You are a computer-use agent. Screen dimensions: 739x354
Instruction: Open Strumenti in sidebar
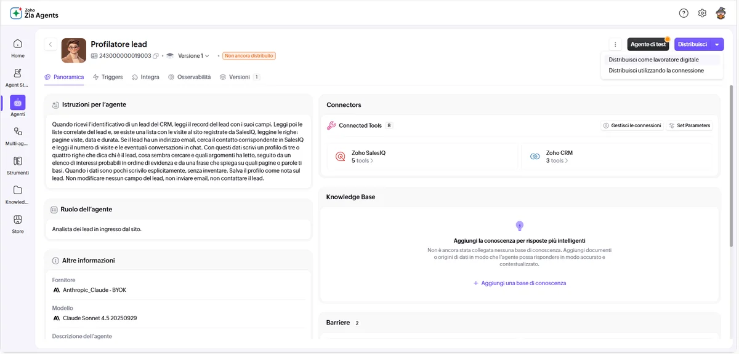[x=18, y=165]
